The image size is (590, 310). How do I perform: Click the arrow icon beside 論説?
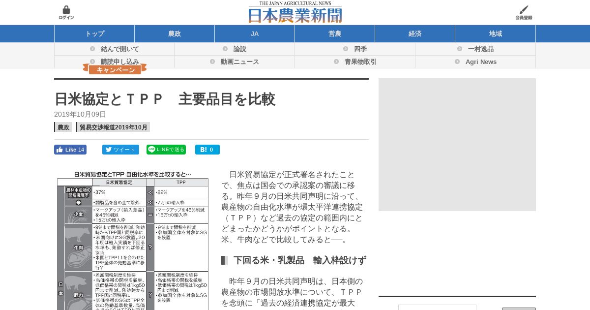[x=225, y=49]
